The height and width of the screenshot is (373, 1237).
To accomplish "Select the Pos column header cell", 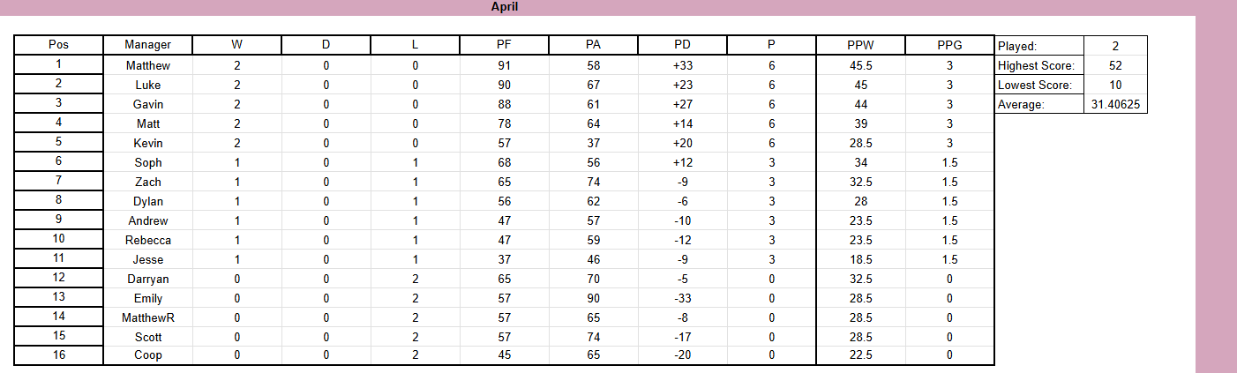I will [x=59, y=45].
